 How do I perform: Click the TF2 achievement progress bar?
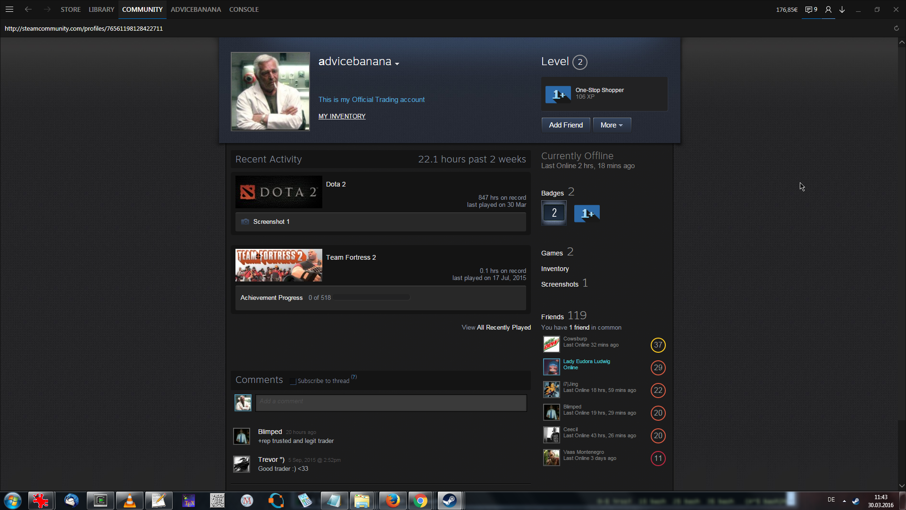pos(371,297)
